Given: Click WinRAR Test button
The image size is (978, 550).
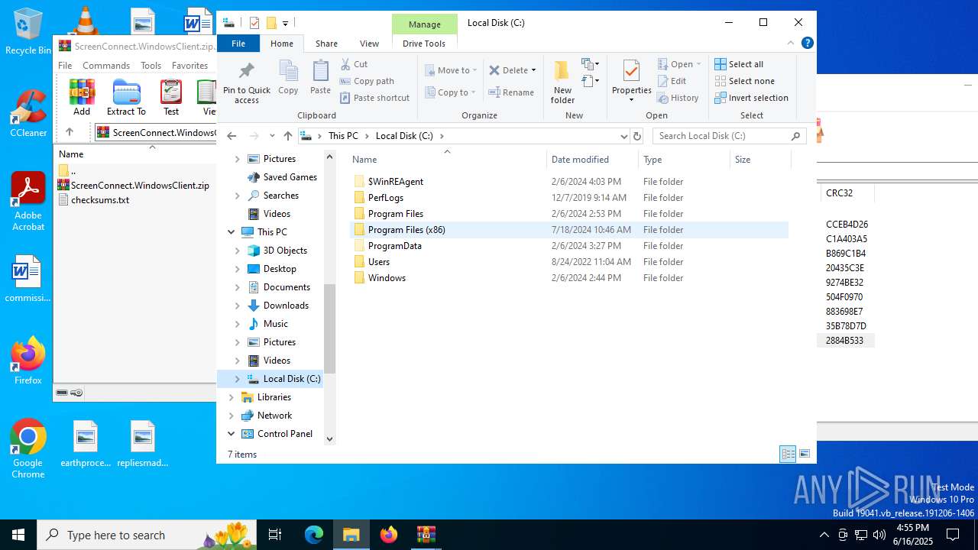Looking at the screenshot, I should (171, 98).
